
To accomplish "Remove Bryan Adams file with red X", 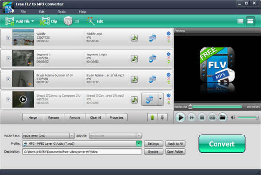I will pyautogui.click(x=169, y=79).
